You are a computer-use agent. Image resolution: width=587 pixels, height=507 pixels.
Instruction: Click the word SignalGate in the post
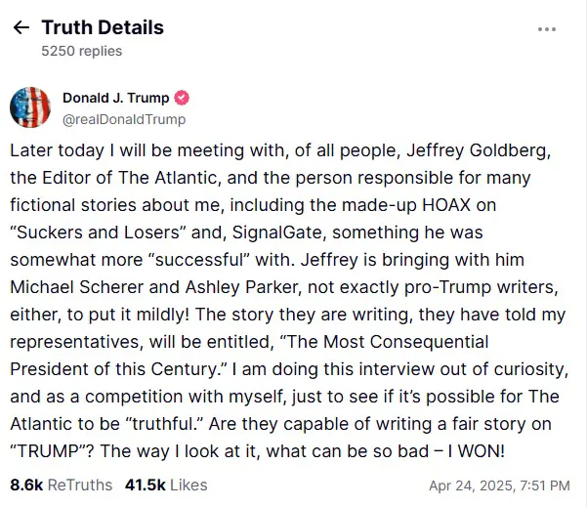276,232
